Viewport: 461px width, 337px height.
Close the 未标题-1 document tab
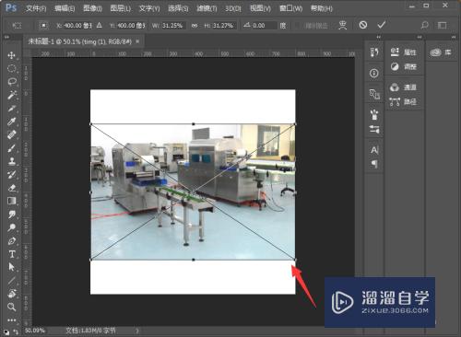(x=137, y=41)
